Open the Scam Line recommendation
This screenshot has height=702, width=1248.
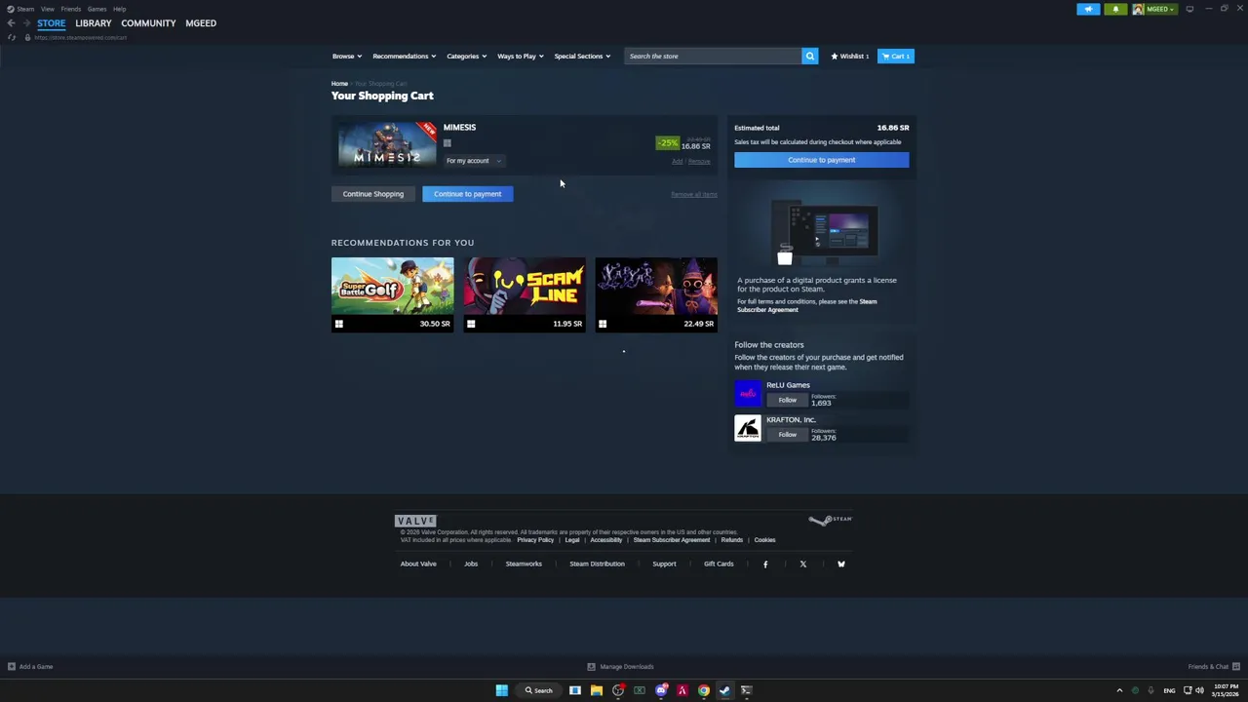[x=525, y=294]
